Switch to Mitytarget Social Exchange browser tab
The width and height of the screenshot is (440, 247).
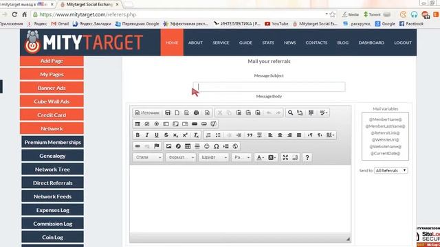(89, 5)
